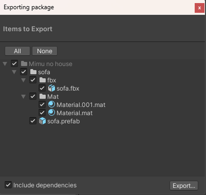Collapse the sofa folder arrow
This screenshot has height=195, width=206.
point(14,72)
